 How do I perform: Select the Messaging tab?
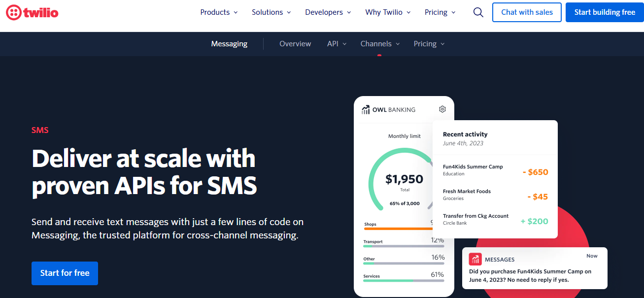(229, 44)
